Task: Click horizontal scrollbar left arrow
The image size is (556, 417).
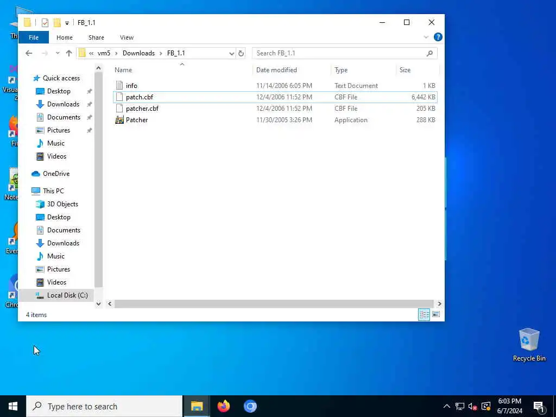Action: click(110, 304)
